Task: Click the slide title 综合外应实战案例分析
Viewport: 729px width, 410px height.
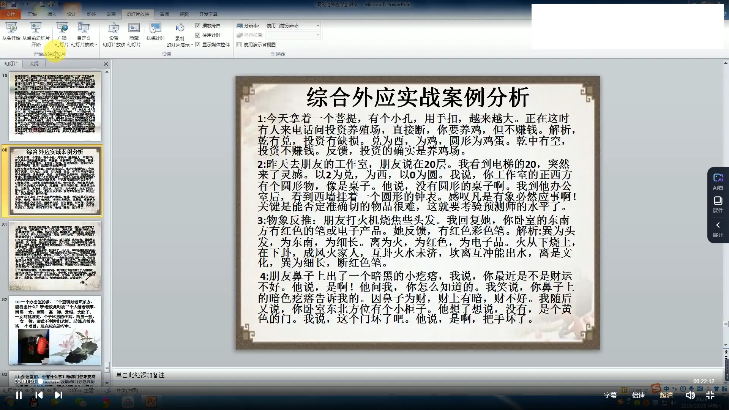Action: pyautogui.click(x=418, y=98)
